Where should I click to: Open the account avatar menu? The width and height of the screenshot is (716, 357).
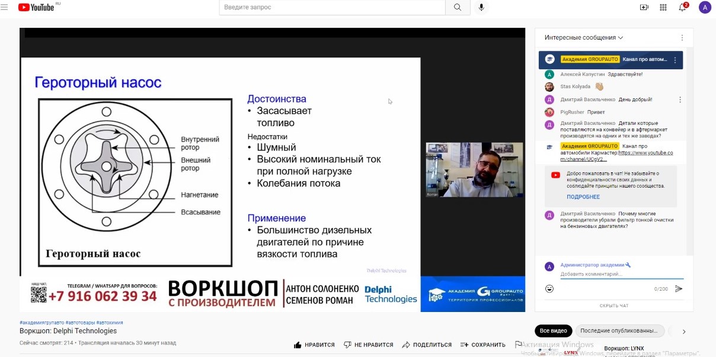tap(705, 7)
